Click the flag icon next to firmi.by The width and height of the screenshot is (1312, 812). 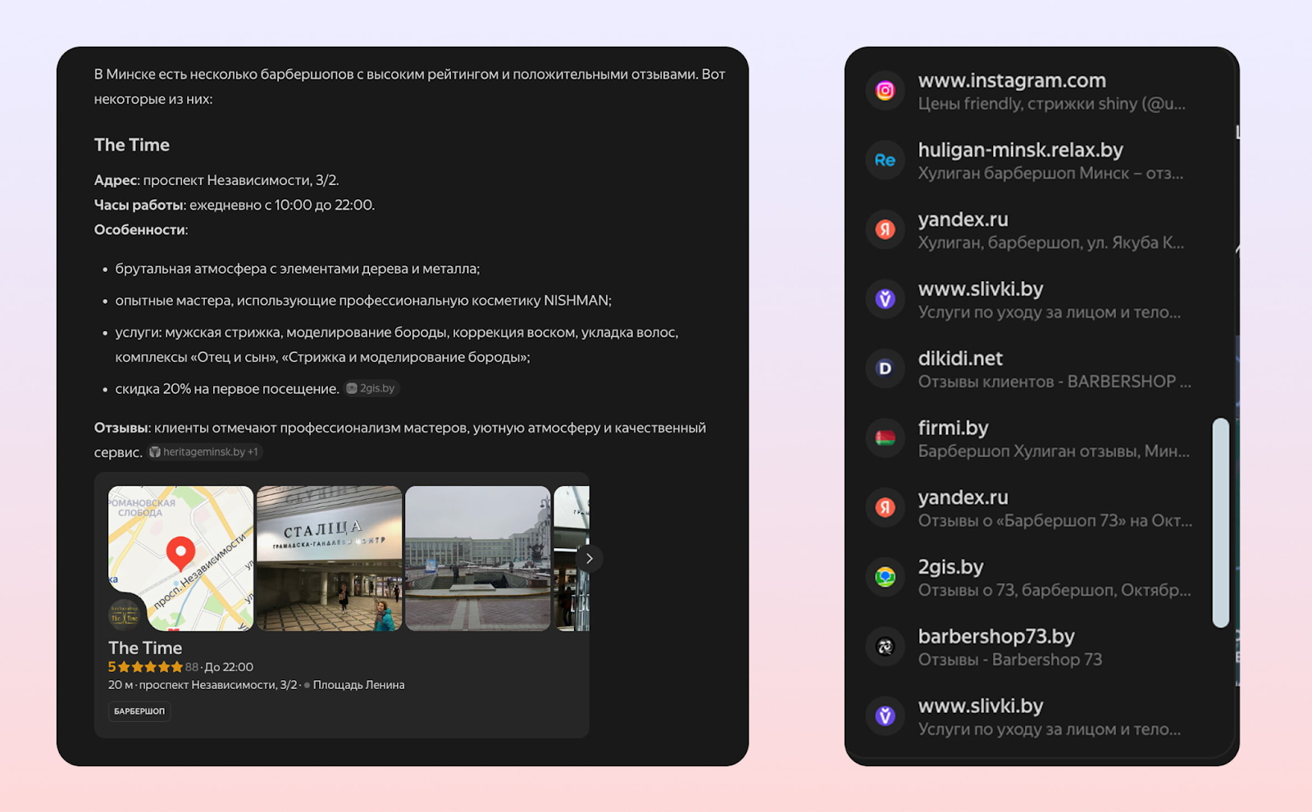(x=885, y=438)
